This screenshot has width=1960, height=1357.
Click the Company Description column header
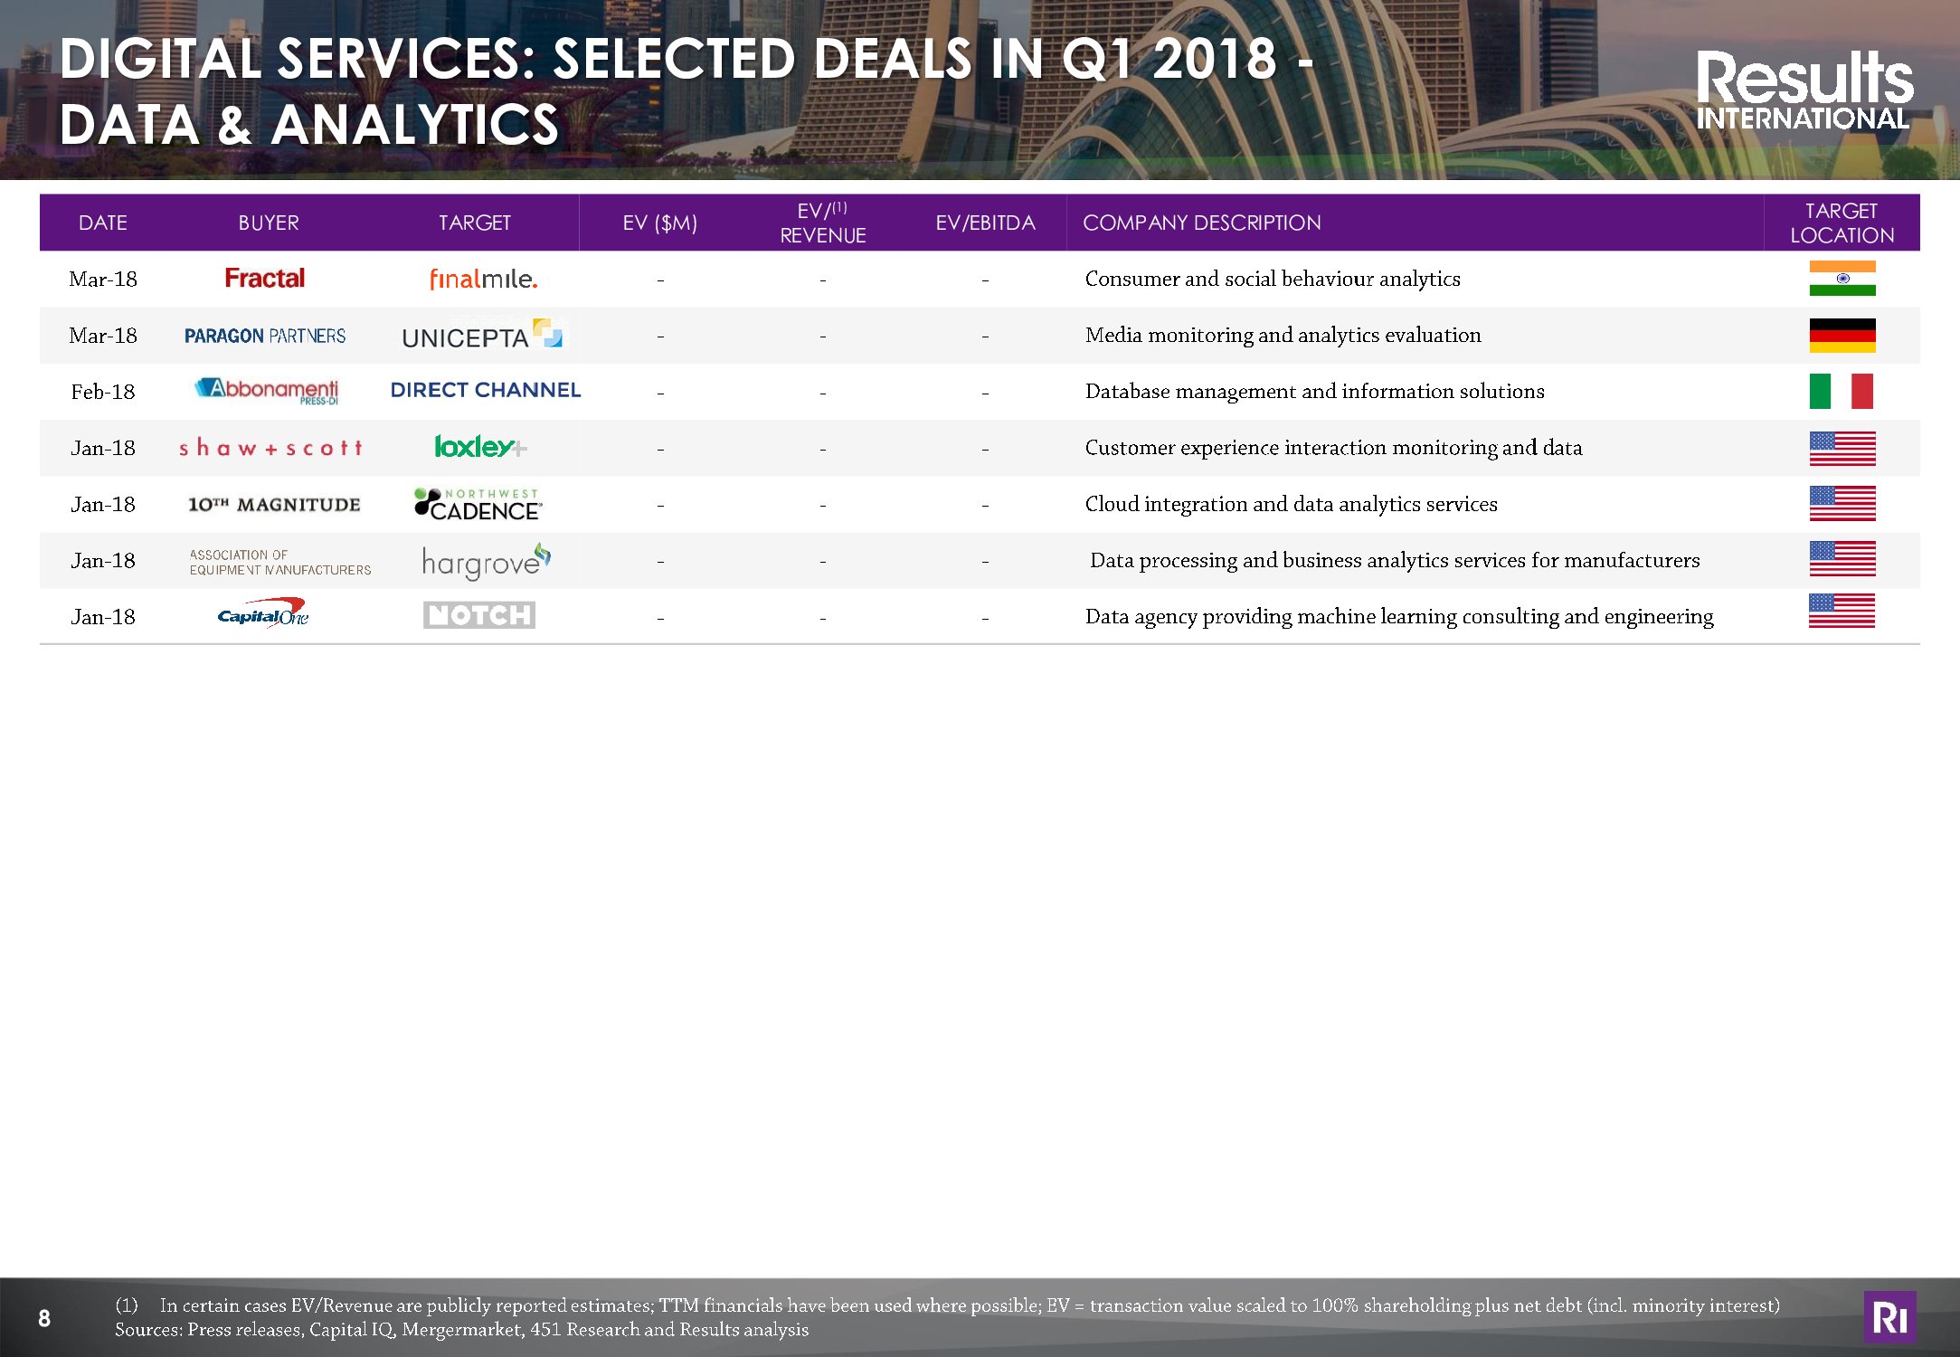point(1201,223)
